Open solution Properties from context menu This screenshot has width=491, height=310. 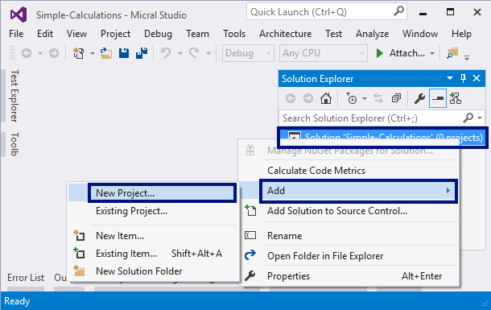point(349,276)
